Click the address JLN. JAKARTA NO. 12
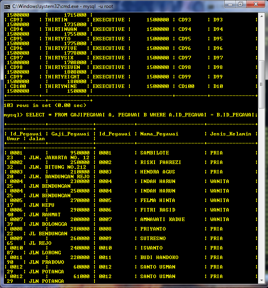 click(x=59, y=158)
